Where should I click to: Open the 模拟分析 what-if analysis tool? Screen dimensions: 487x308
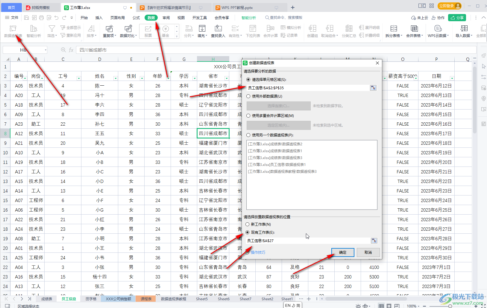291,27
